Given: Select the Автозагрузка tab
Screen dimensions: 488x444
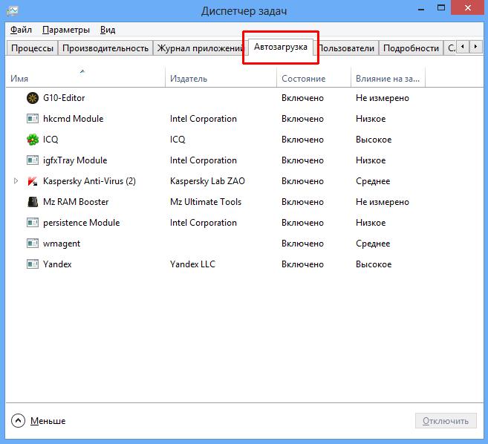Looking at the screenshot, I should point(281,47).
